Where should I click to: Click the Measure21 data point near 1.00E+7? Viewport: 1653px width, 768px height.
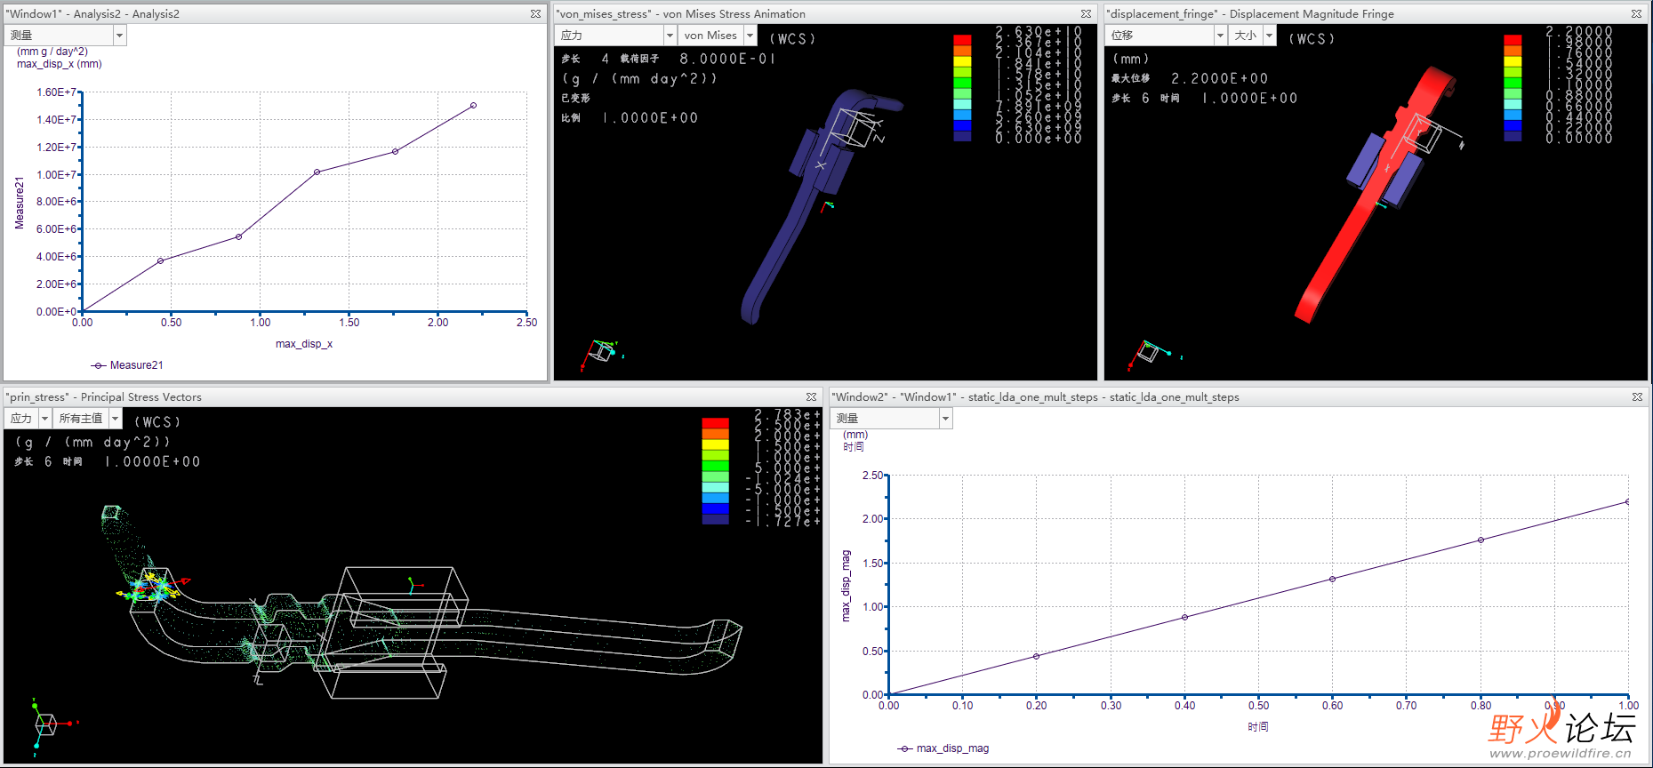pyautogui.click(x=317, y=172)
